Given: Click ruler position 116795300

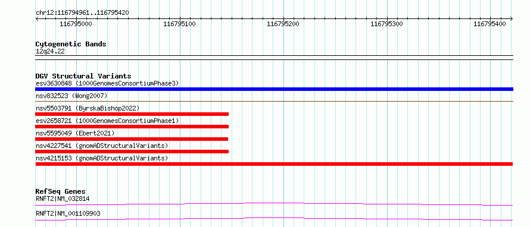Looking at the screenshot, I should point(386,24).
